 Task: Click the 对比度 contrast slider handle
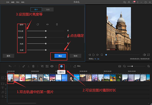tap(46, 31)
